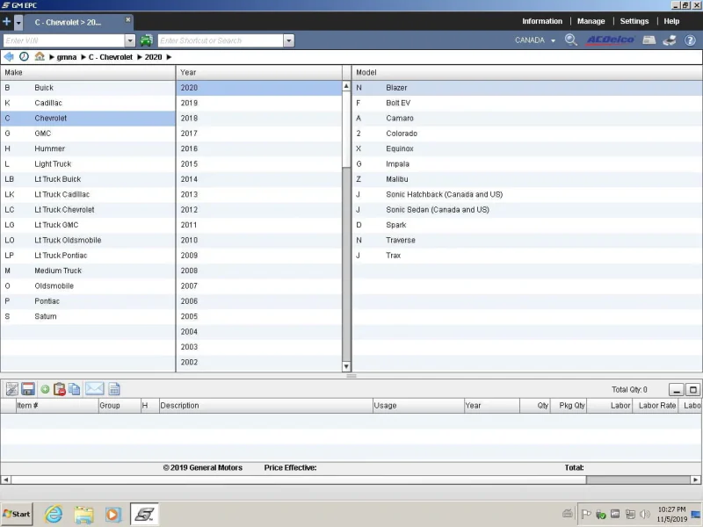Click the ACDelco logo
Viewport: 703px width, 527px height.
click(610, 40)
